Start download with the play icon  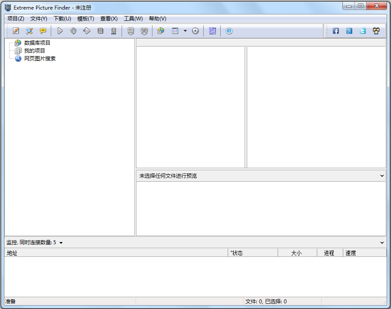[60, 31]
